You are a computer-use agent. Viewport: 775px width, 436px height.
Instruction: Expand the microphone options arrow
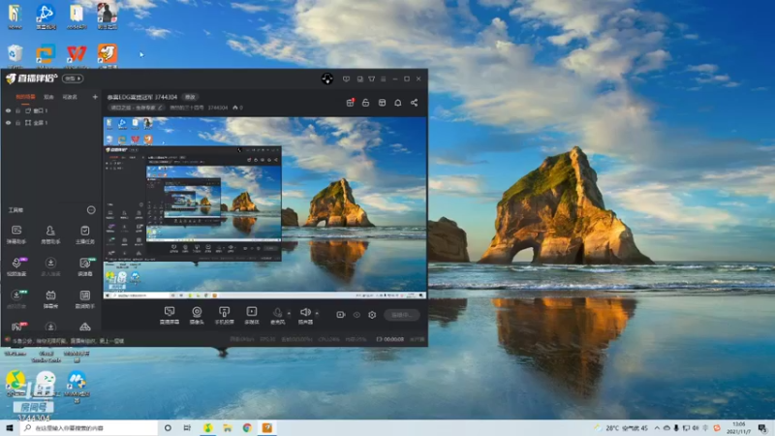pos(289,313)
